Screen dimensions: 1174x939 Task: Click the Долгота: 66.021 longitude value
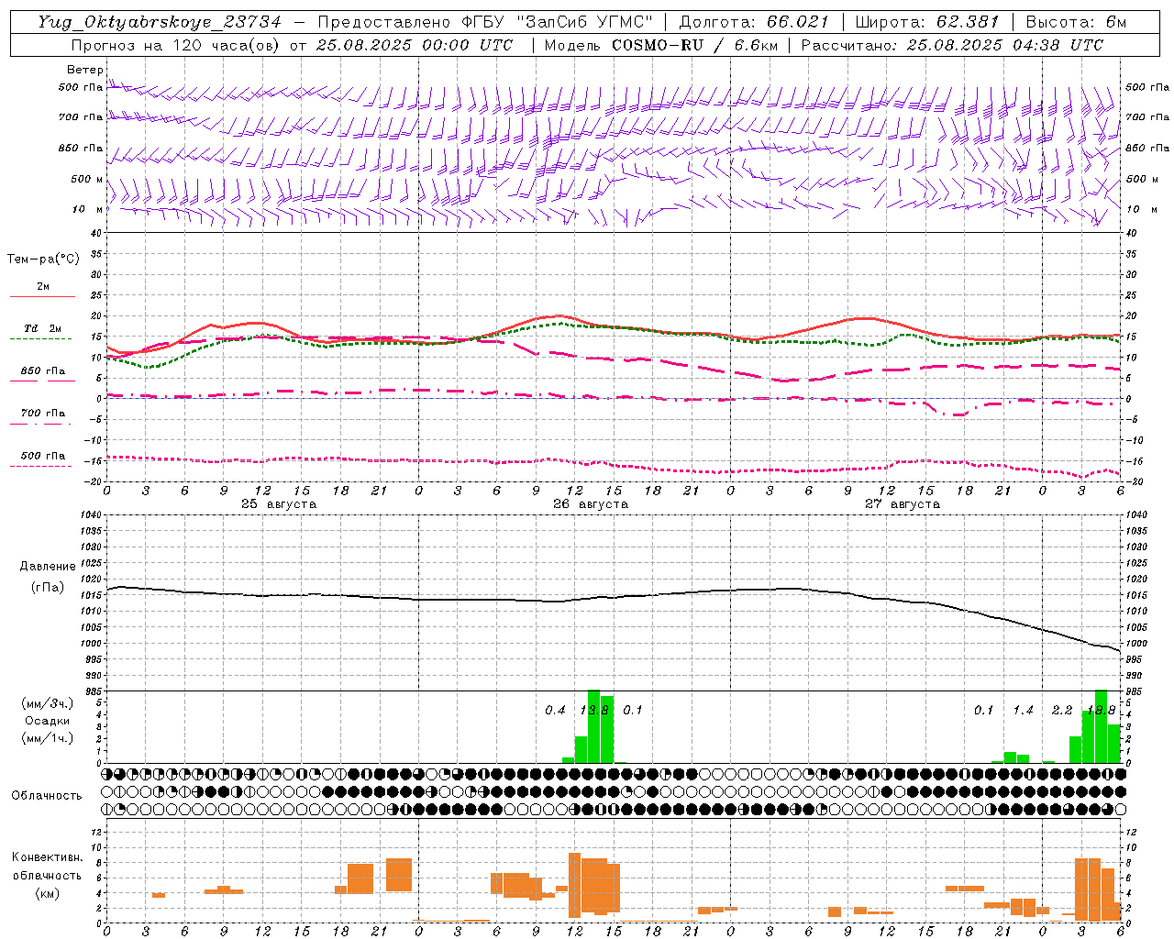[x=754, y=22]
